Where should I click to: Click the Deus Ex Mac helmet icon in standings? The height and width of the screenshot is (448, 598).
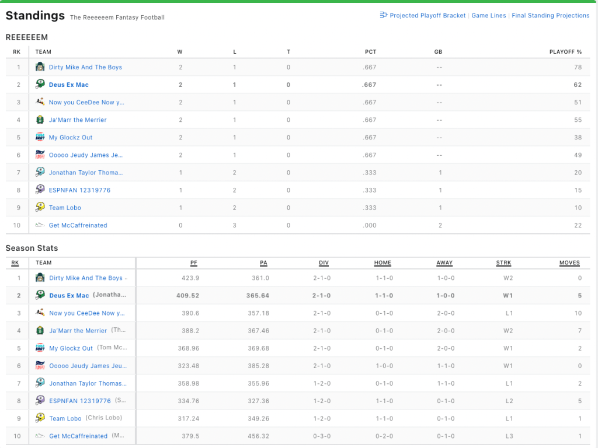[x=40, y=85]
